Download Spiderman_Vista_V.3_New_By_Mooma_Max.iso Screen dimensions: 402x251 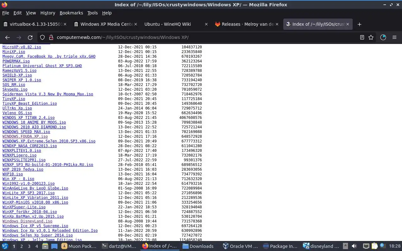coord(48,94)
